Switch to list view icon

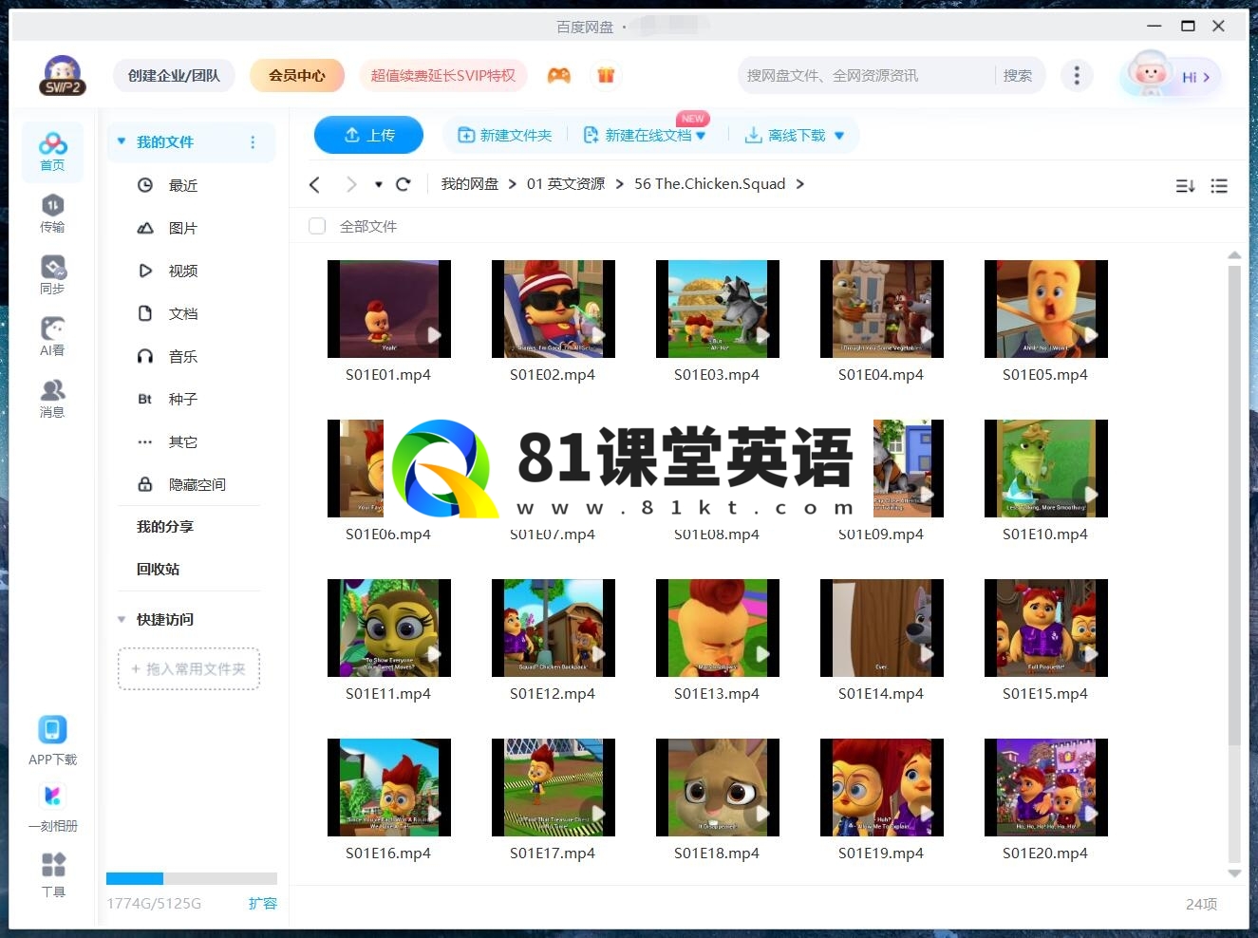coord(1219,186)
